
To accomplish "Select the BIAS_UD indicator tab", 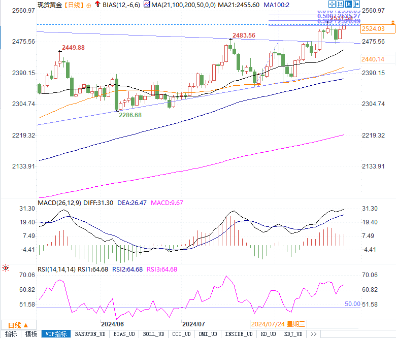I will click(x=124, y=334).
